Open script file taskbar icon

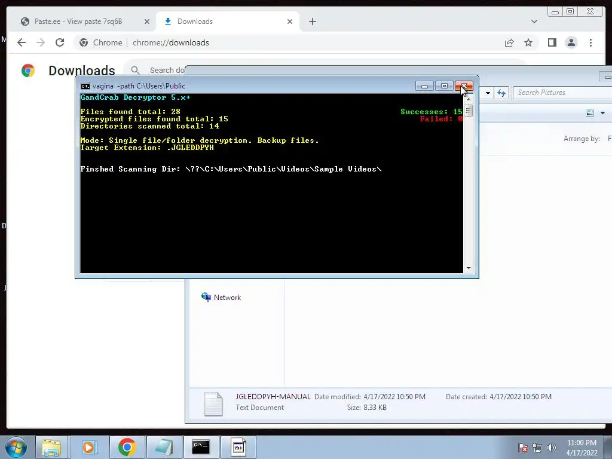238,447
